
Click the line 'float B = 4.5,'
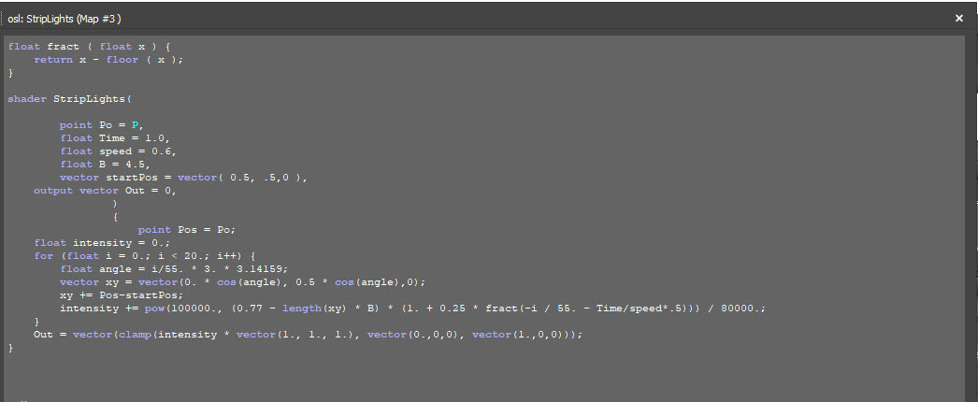[x=105, y=165]
